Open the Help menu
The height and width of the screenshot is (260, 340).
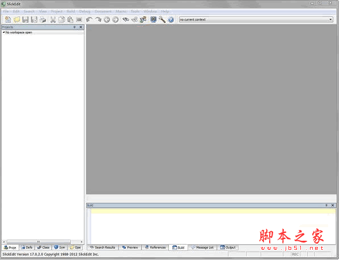tap(165, 11)
